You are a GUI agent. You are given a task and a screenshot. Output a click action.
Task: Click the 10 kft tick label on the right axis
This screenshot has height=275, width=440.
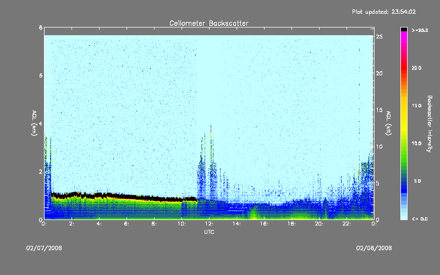[379, 146]
